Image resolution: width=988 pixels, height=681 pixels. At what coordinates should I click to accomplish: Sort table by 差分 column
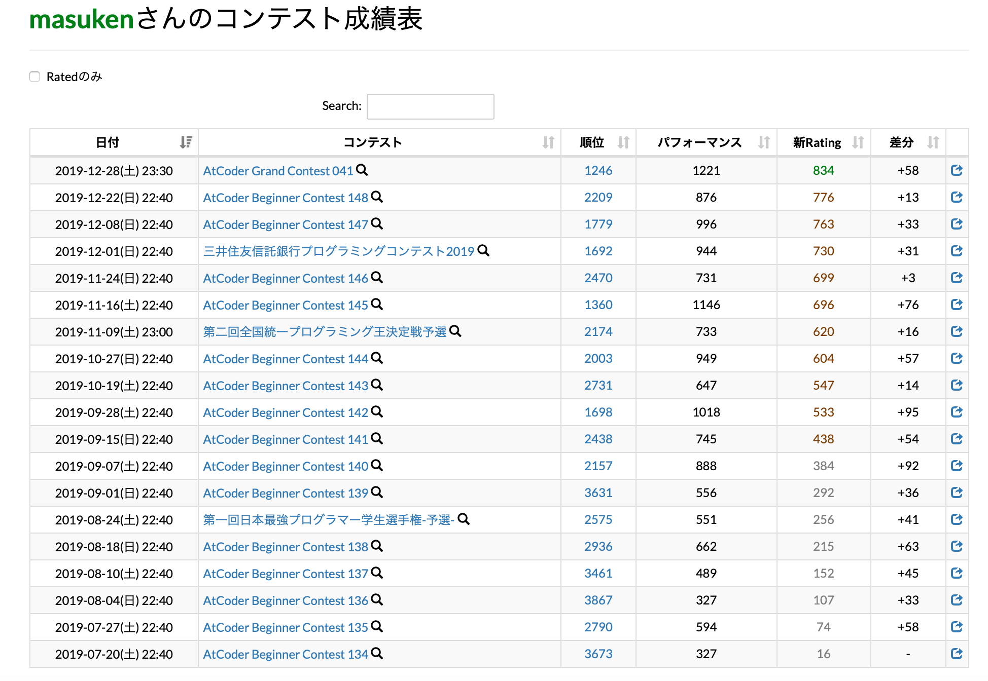click(908, 142)
